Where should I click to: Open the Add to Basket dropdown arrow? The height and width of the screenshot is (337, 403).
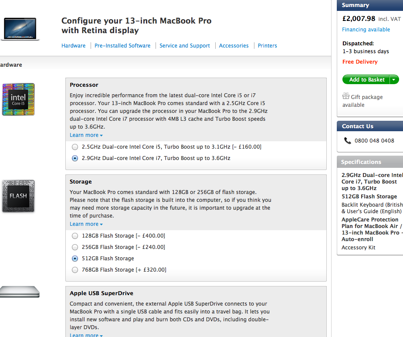[x=394, y=79]
